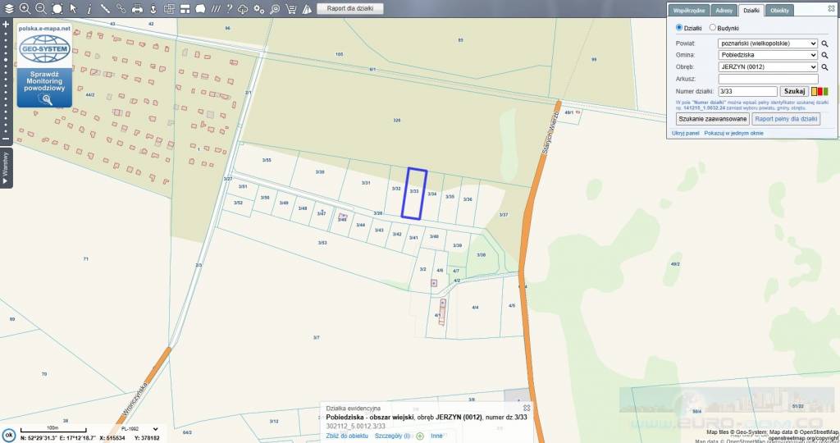
Task: Click the green highlight color swatch
Action: point(825,92)
